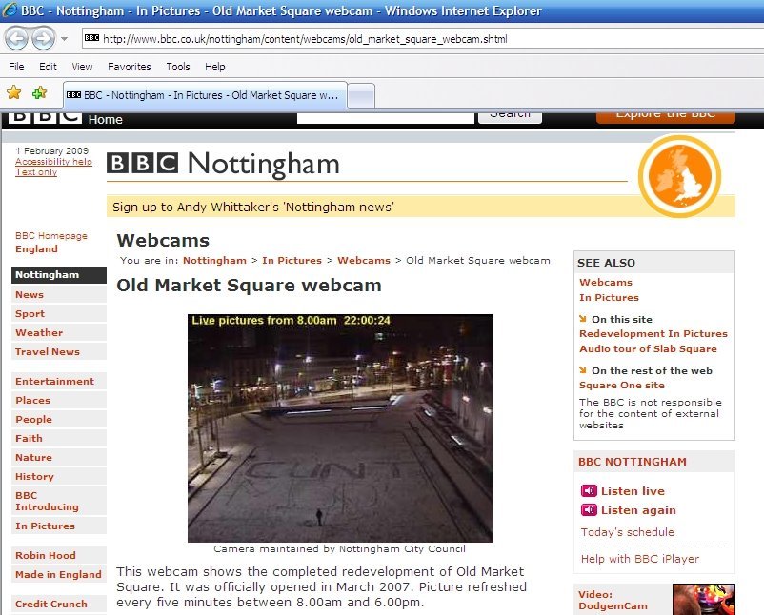Open the Weather sidebar link
Viewport: 764px width, 615px height.
coord(39,333)
